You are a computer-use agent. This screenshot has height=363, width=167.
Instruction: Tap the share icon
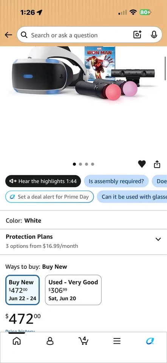(157, 164)
